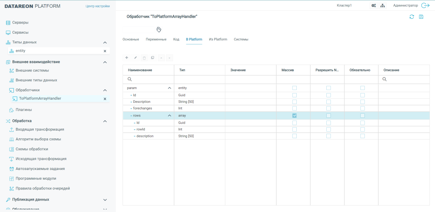Collapse the rows tree node
The width and height of the screenshot is (435, 212).
(170, 116)
